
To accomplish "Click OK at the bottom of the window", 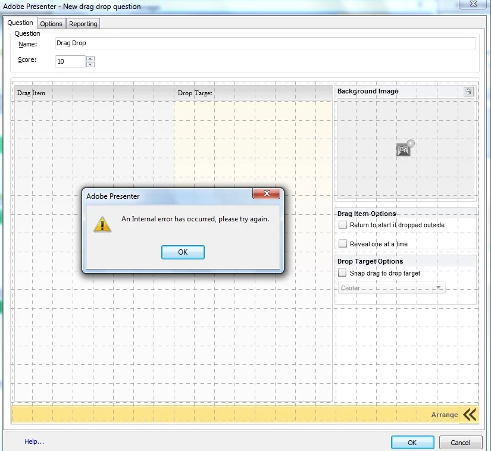I will (x=412, y=443).
